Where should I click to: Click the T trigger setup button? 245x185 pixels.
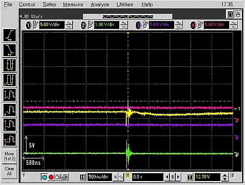[x=190, y=177]
